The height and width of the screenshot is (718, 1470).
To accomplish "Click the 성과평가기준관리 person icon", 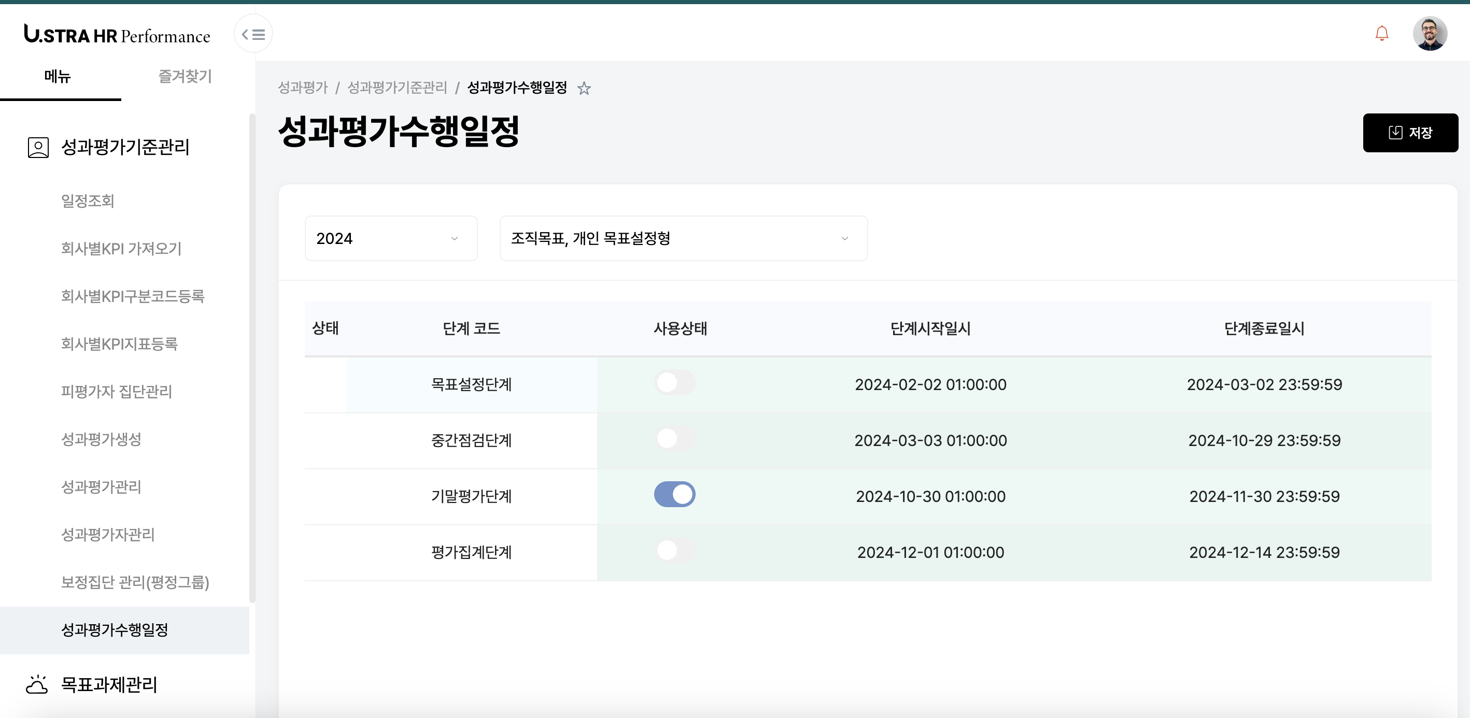I will 38,147.
